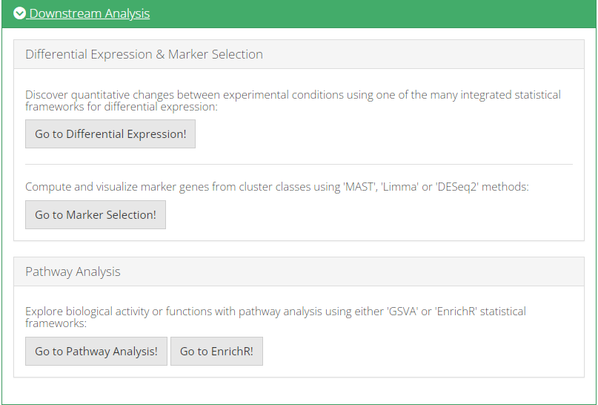Launch the Go to EnrichR! button
The height and width of the screenshot is (405, 598).
(x=216, y=352)
